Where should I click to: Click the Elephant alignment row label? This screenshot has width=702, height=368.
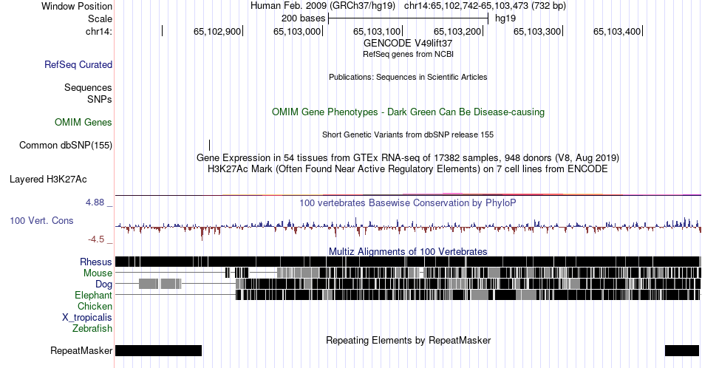(x=94, y=295)
